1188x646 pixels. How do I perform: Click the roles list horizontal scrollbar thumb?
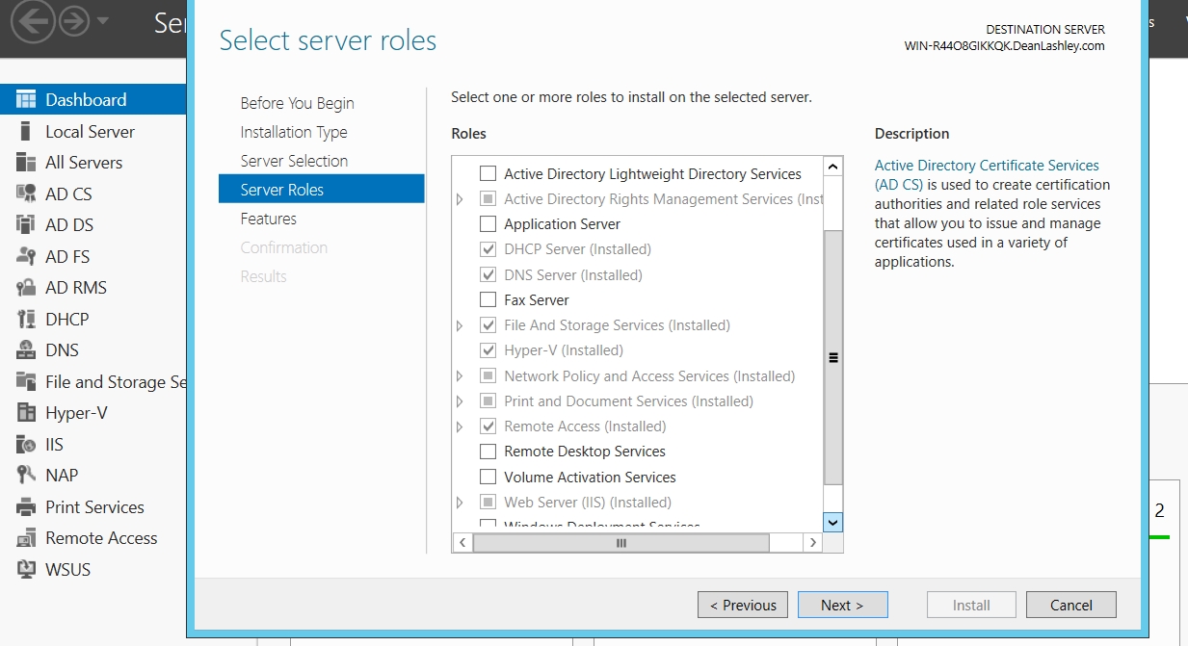pos(620,543)
